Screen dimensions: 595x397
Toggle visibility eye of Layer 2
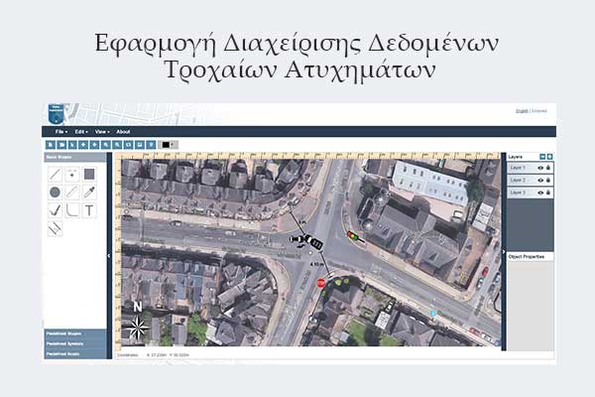click(540, 180)
